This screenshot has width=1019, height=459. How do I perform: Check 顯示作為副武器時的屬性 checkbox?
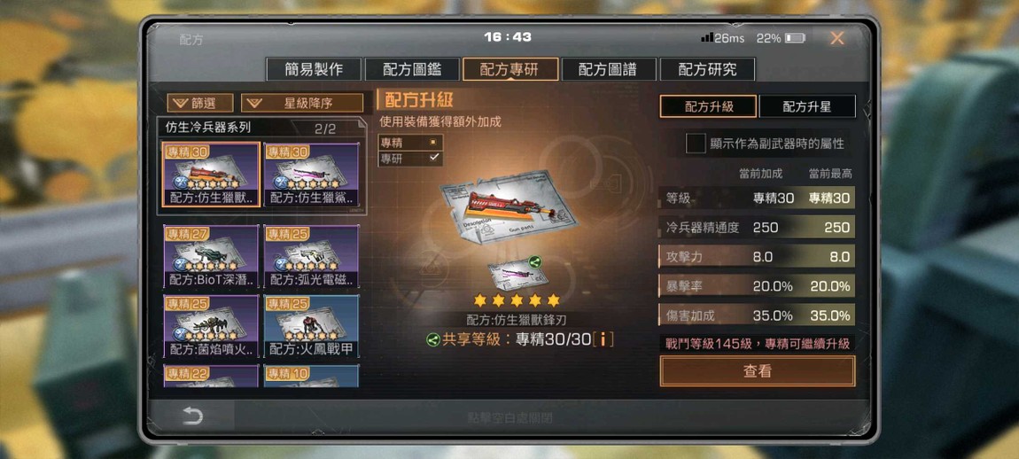pos(696,144)
